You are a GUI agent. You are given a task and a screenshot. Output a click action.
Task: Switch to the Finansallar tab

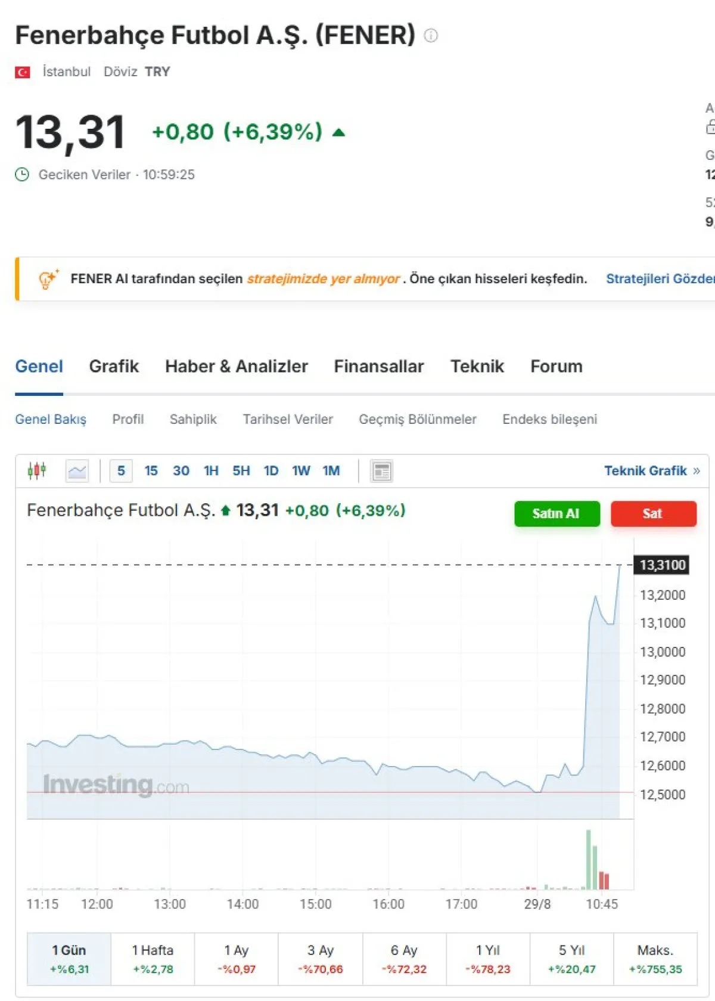coord(378,367)
